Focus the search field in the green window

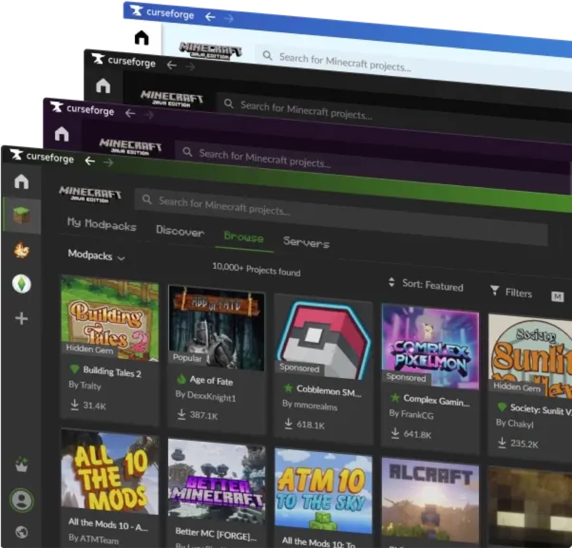(x=341, y=216)
